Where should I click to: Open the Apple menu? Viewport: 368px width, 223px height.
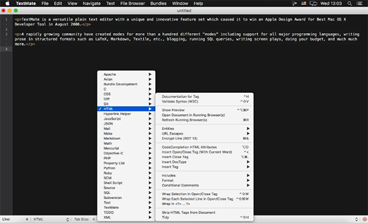(7, 3)
